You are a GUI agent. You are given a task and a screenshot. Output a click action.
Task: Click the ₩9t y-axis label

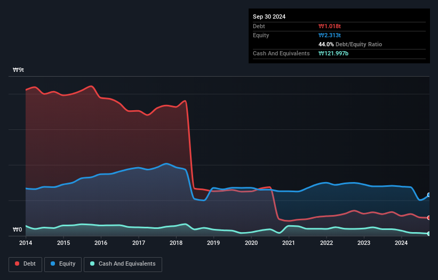click(x=19, y=70)
